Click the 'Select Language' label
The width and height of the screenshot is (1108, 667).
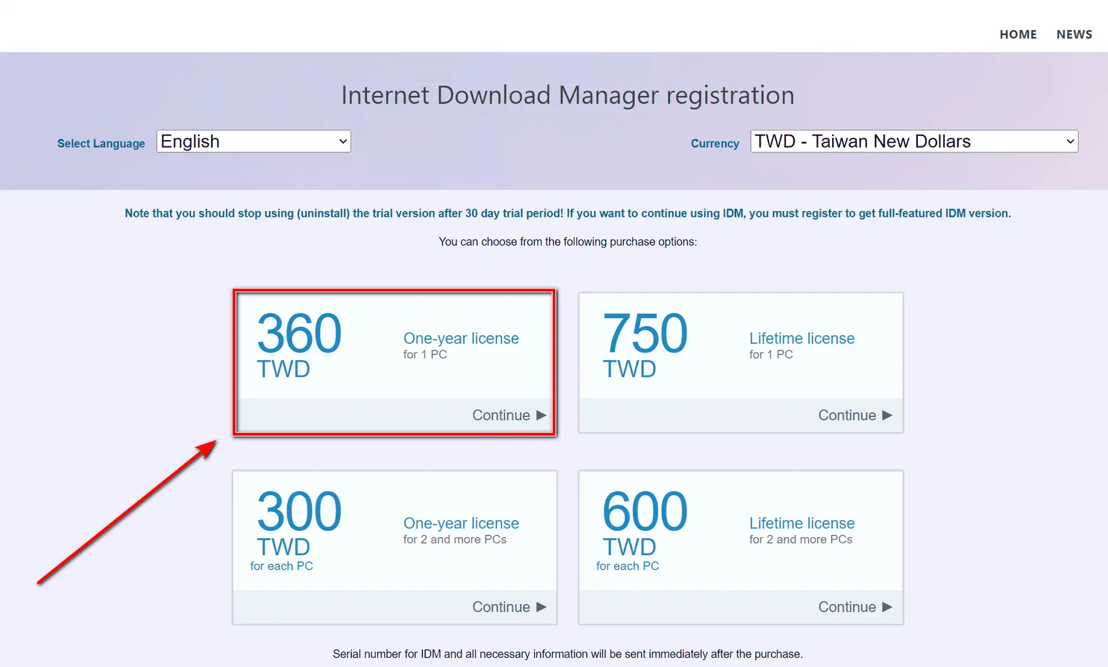(x=101, y=144)
